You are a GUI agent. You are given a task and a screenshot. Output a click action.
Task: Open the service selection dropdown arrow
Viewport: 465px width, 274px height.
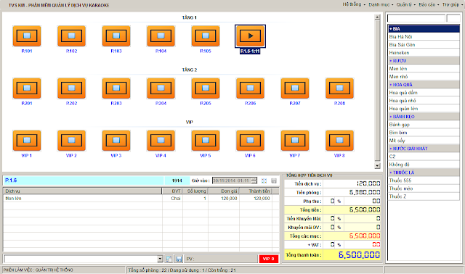[160, 260]
